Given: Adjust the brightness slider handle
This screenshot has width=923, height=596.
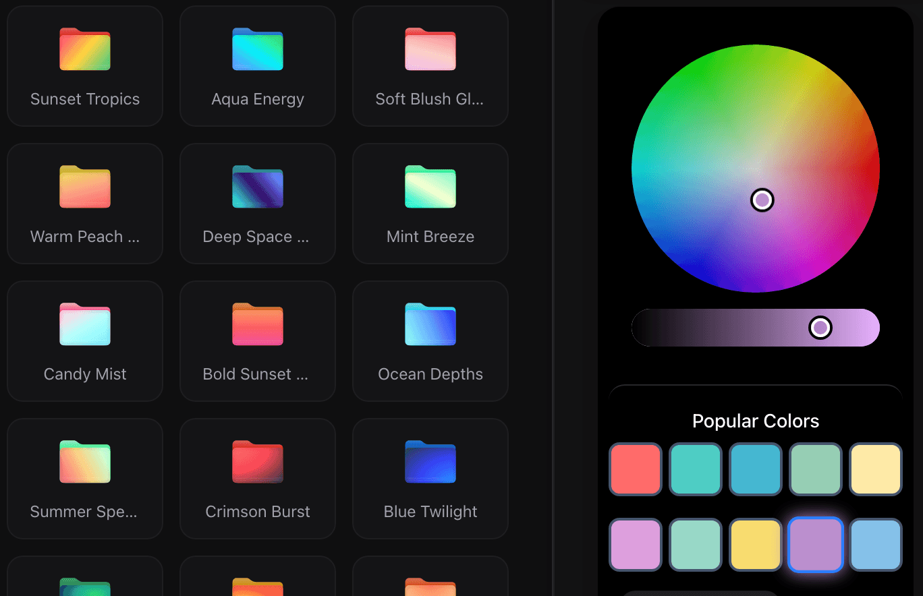Looking at the screenshot, I should coord(820,327).
